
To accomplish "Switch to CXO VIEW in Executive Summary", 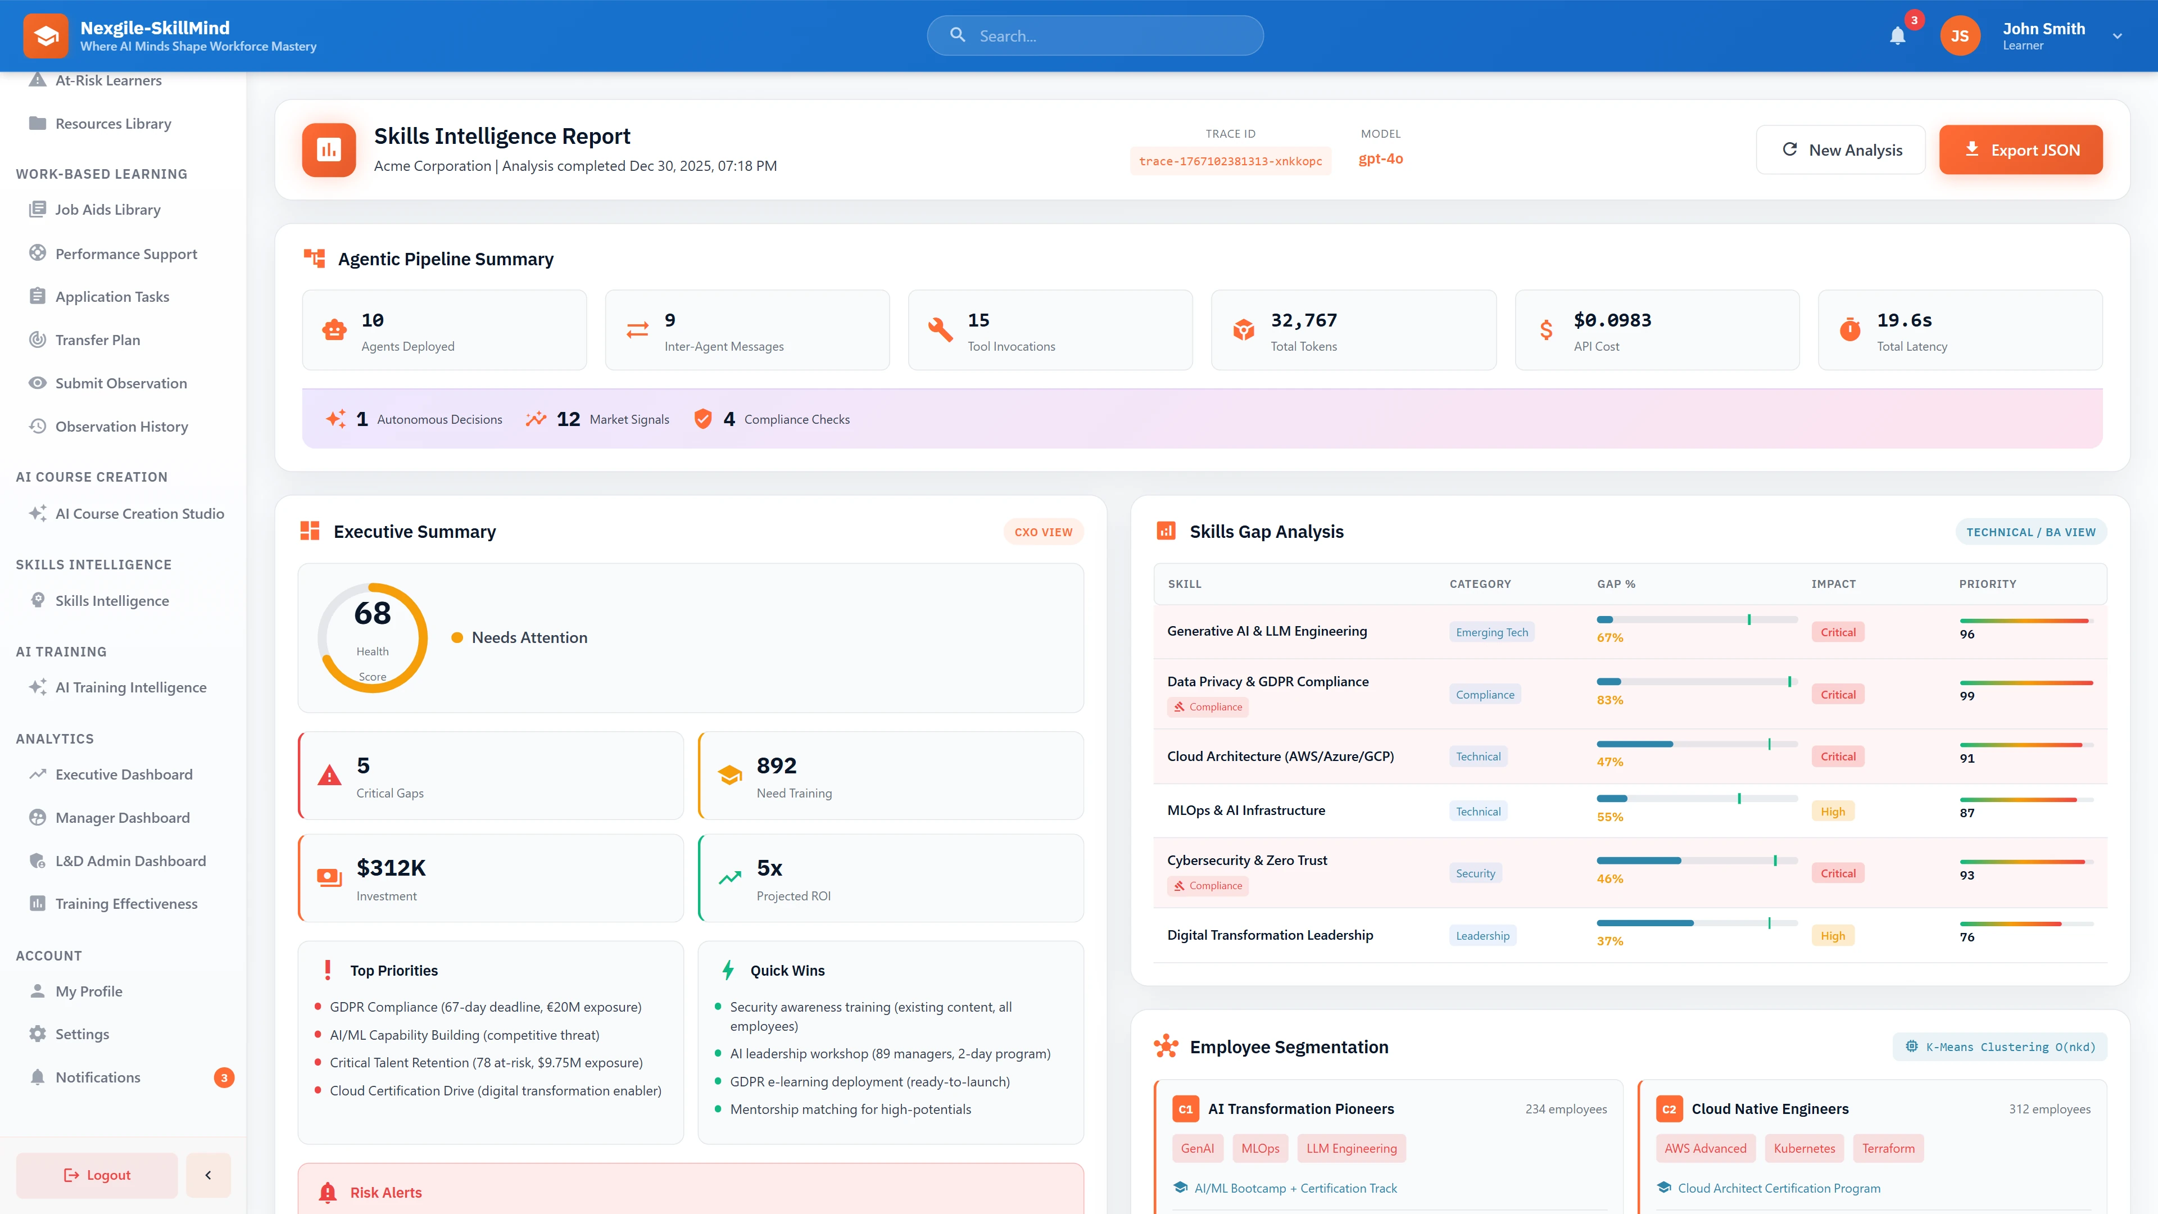I will point(1043,531).
